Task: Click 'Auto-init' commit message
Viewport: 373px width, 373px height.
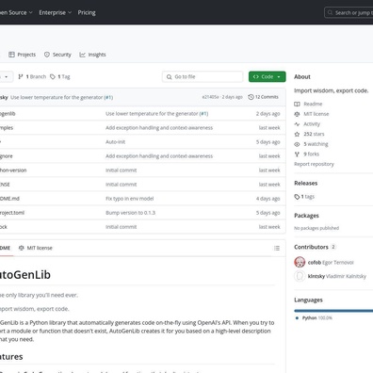Action: coord(116,142)
